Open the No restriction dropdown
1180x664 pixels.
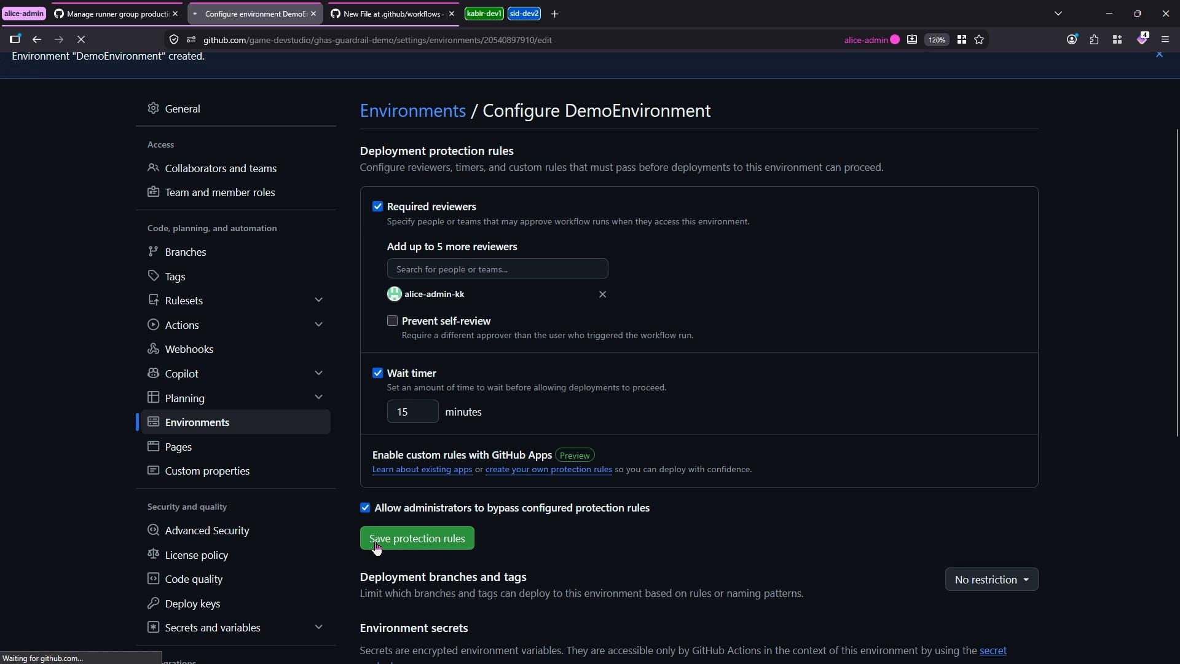pos(991,580)
